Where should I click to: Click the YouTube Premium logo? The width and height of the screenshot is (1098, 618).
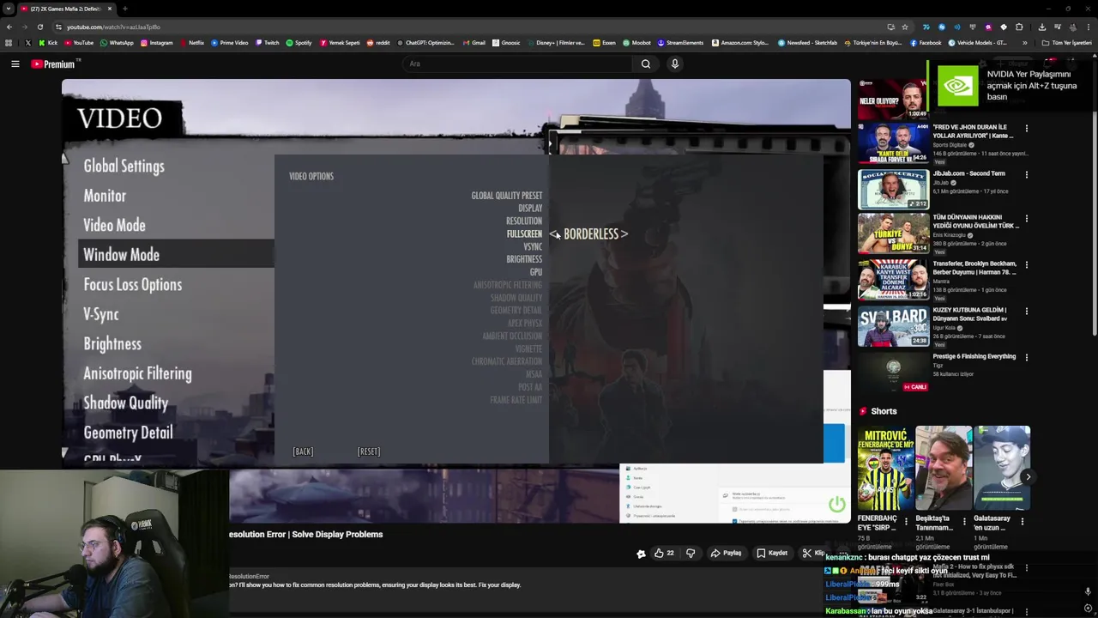[x=55, y=64]
